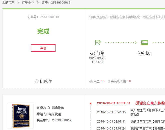This screenshot has width=165, height=130.
Task: Click the 货运单号 number 25339300819
Action: (61, 120)
